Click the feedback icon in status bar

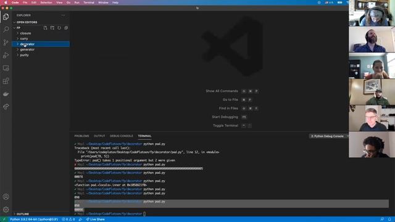(382, 220)
